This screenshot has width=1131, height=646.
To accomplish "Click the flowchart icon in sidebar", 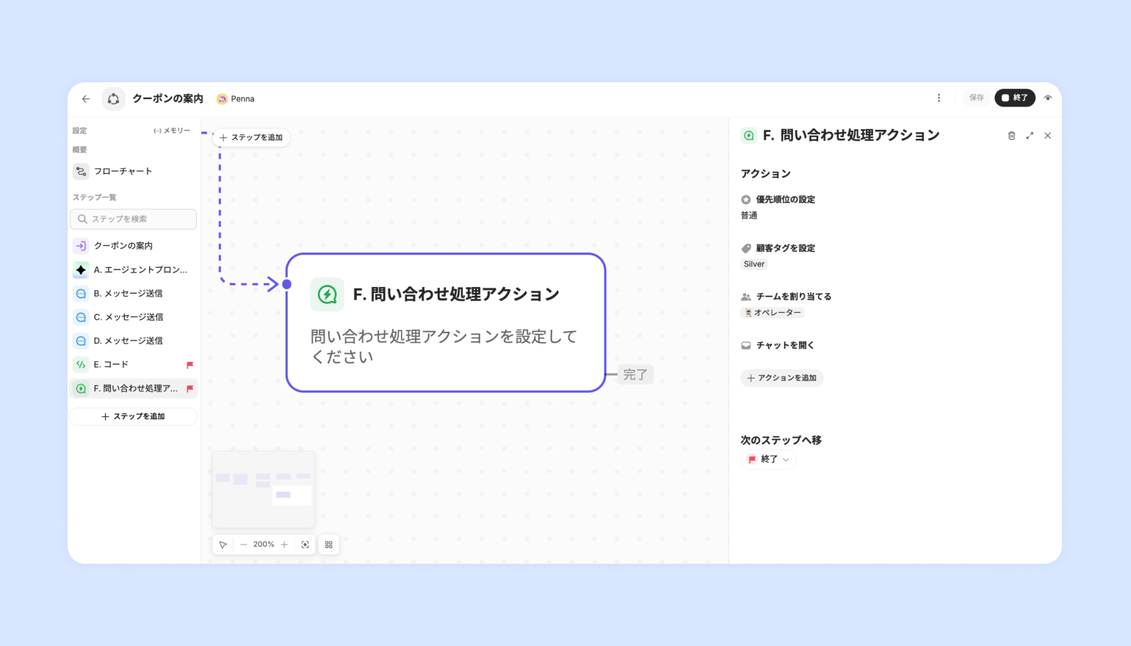I will coord(81,171).
